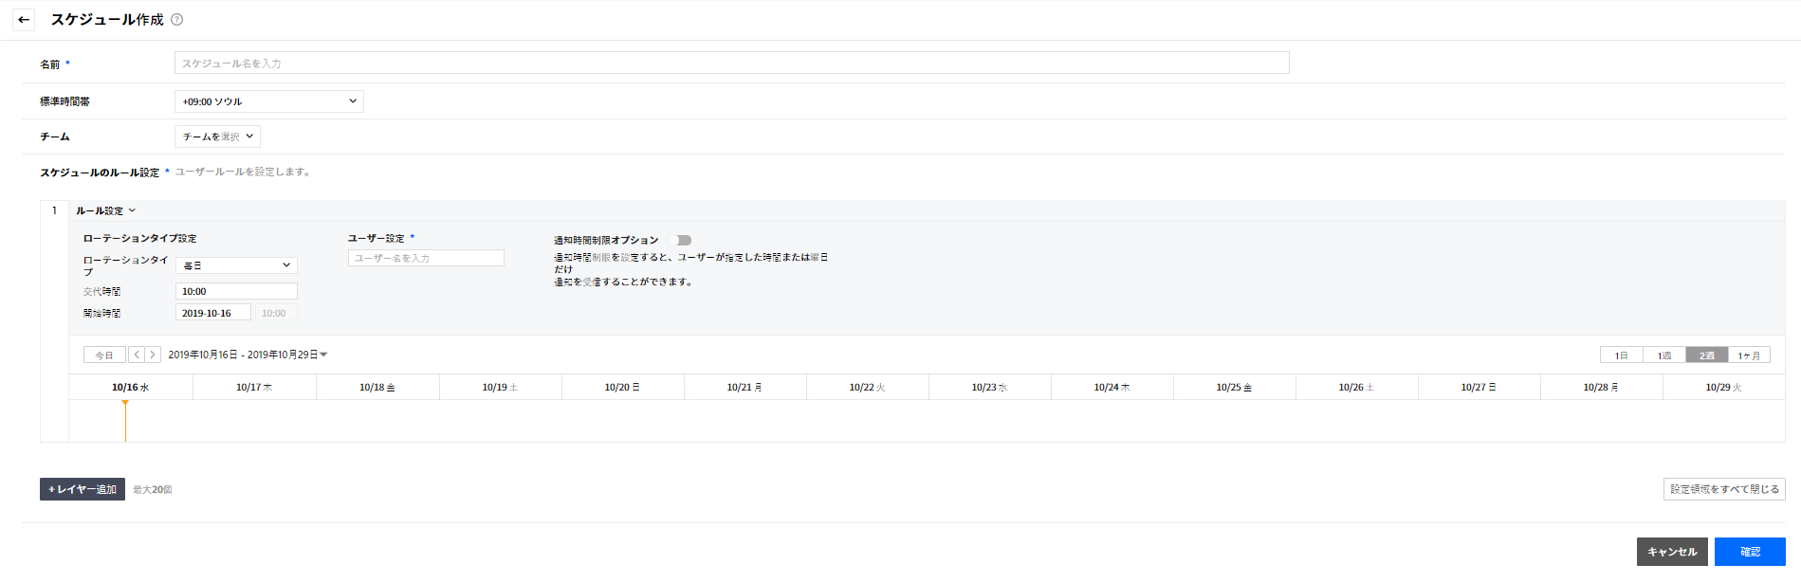Open the チームを選択 dropdown

click(217, 137)
